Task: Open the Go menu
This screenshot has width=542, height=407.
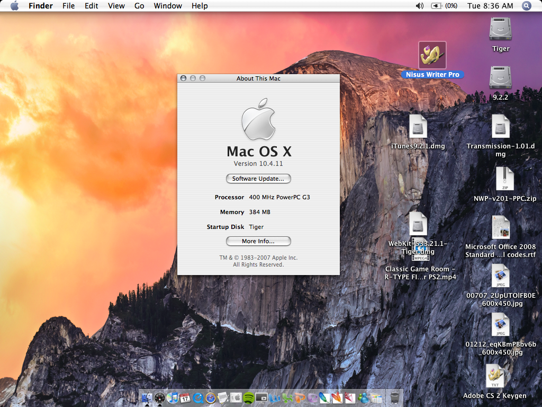Action: tap(139, 6)
